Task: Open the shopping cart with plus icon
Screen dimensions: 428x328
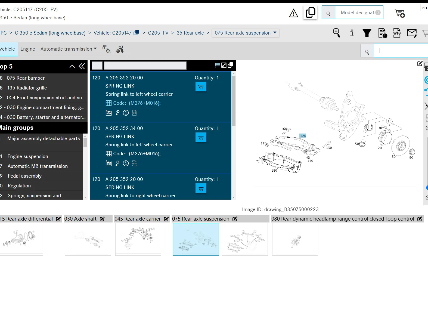Action: click(x=400, y=13)
